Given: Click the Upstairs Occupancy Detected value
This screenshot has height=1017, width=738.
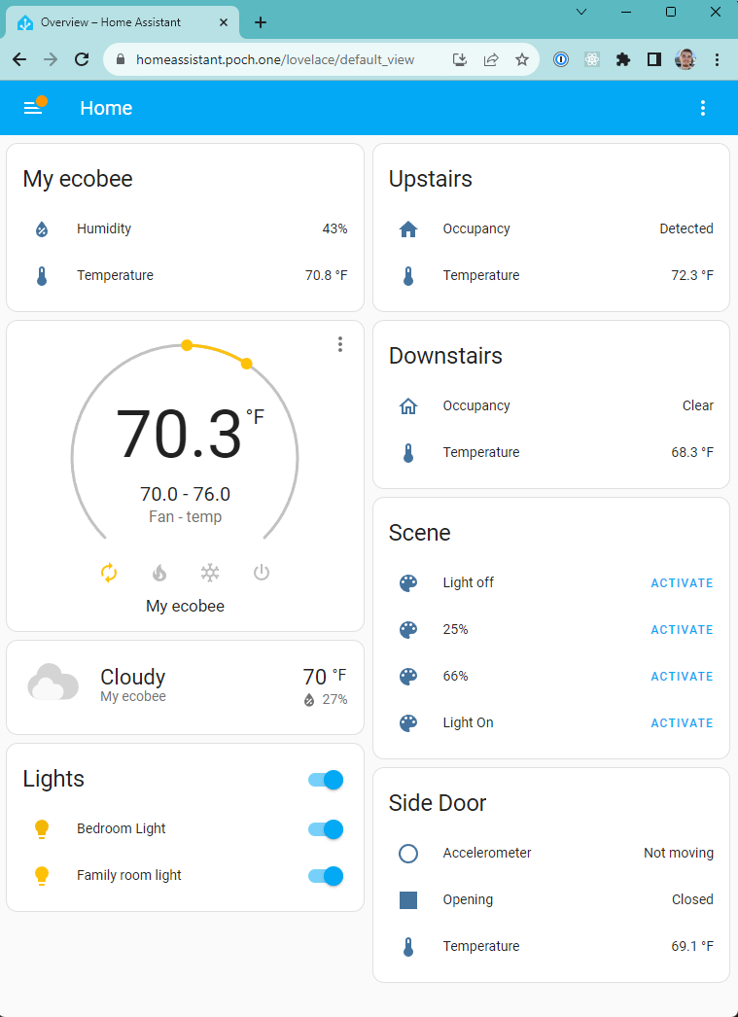Looking at the screenshot, I should (686, 228).
